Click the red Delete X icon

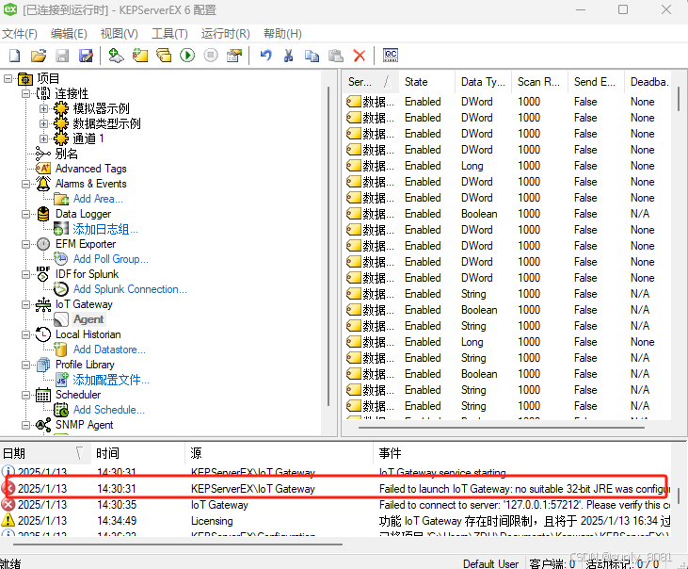[360, 56]
